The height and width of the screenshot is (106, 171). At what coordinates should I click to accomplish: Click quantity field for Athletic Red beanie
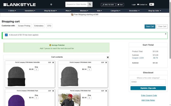(89, 98)
